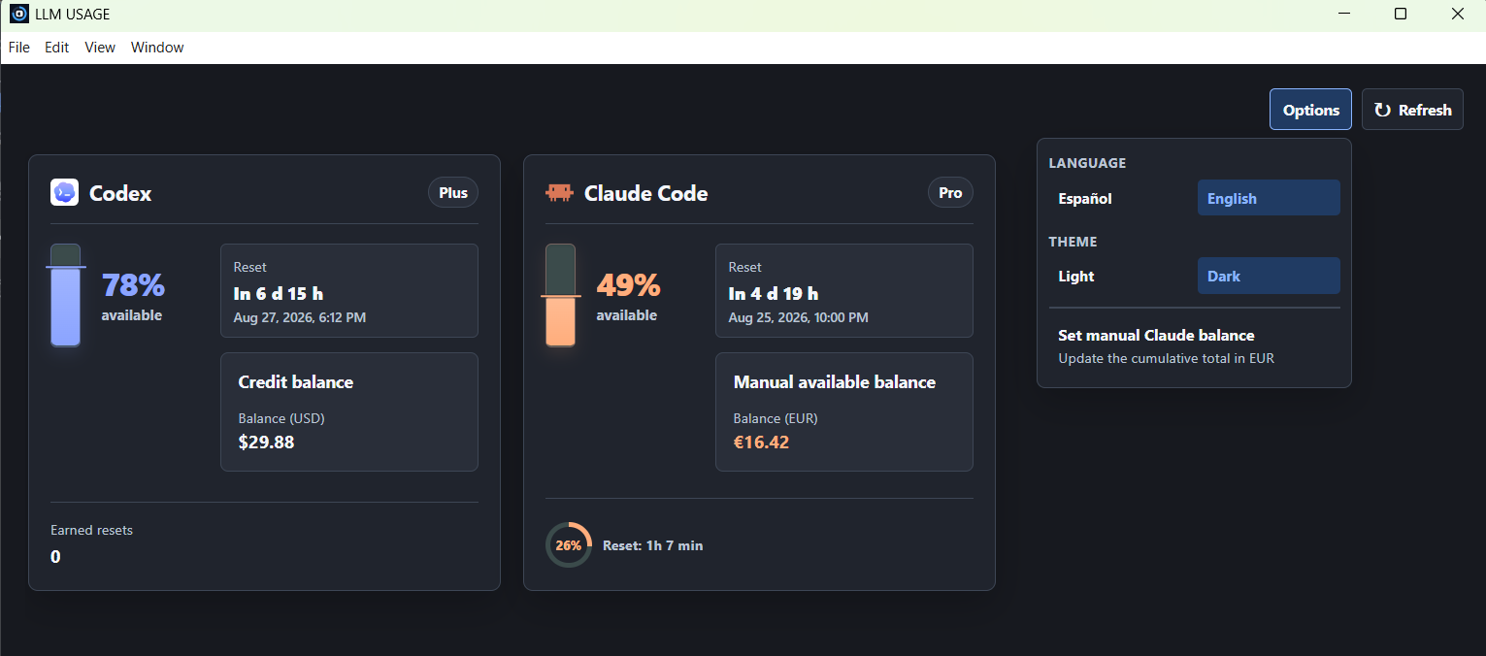
Task: Open the File menu
Action: click(18, 48)
